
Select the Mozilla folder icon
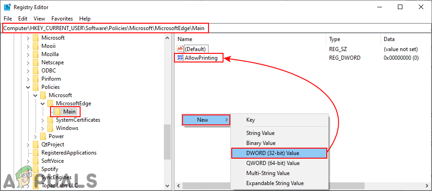pyautogui.click(x=36, y=54)
